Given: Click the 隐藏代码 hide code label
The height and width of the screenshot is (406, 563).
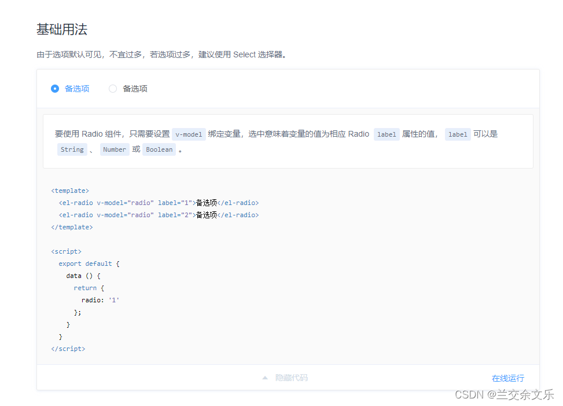Looking at the screenshot, I should click(x=291, y=378).
